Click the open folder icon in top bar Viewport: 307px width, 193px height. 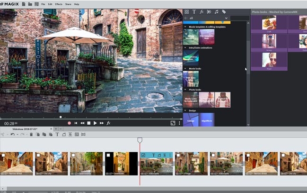[30, 4]
